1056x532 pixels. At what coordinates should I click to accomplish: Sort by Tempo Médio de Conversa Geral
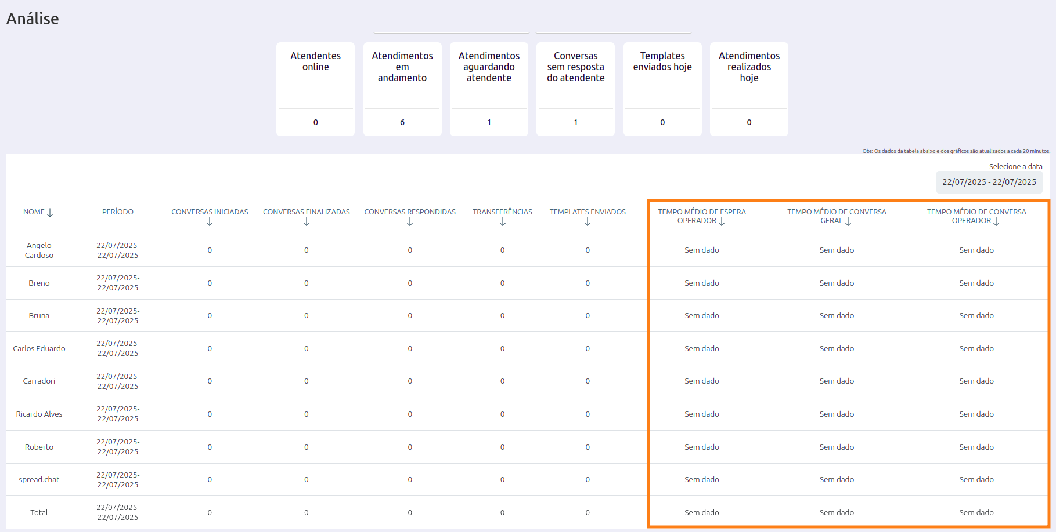click(848, 221)
